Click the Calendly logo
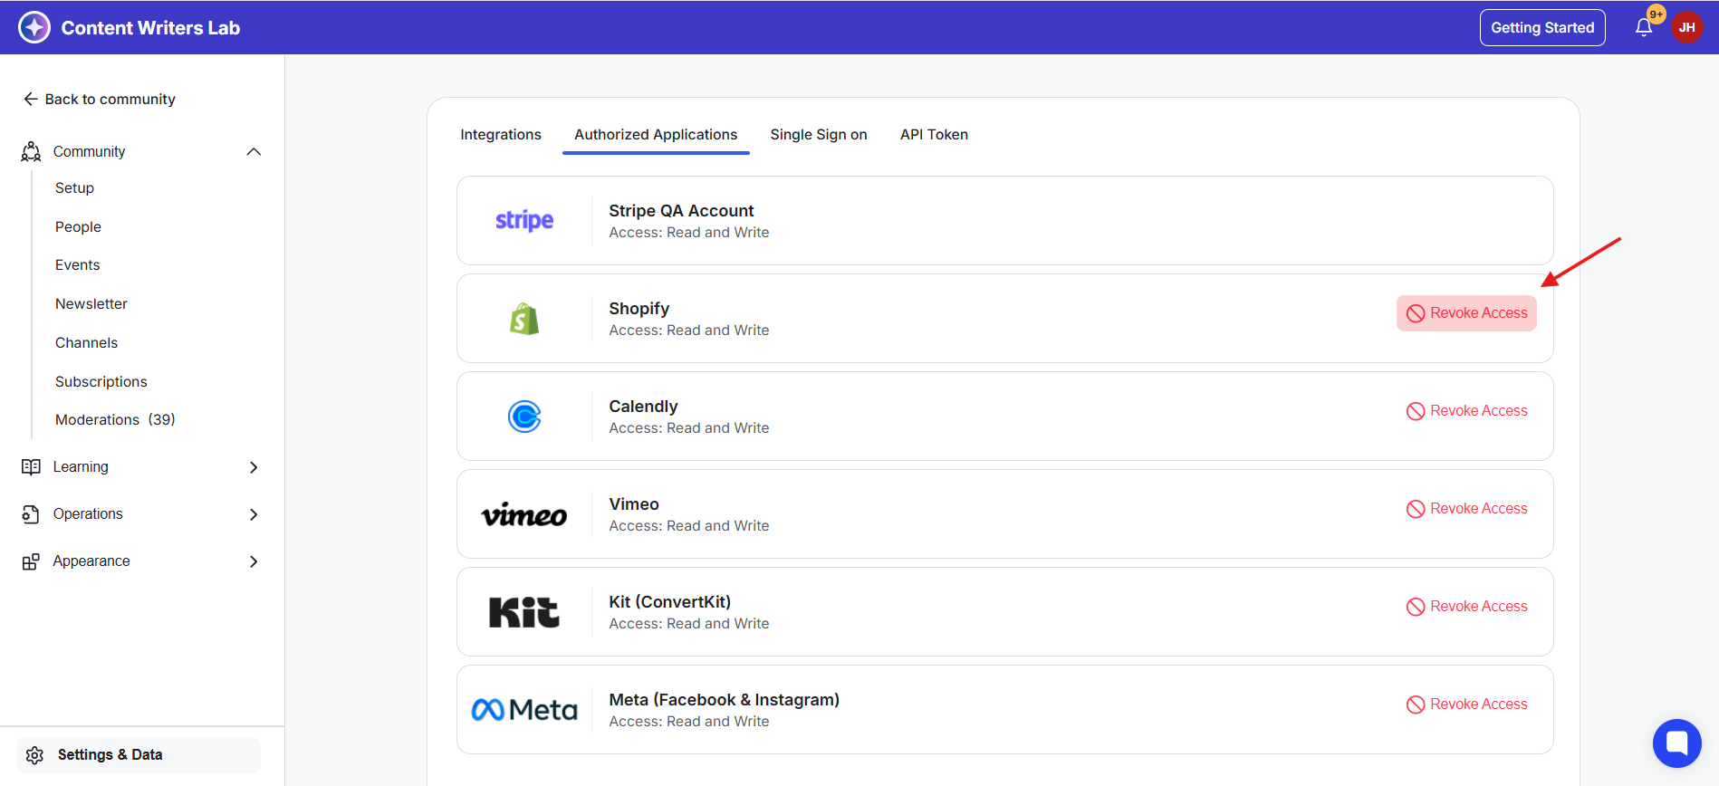The height and width of the screenshot is (786, 1719). 524,417
